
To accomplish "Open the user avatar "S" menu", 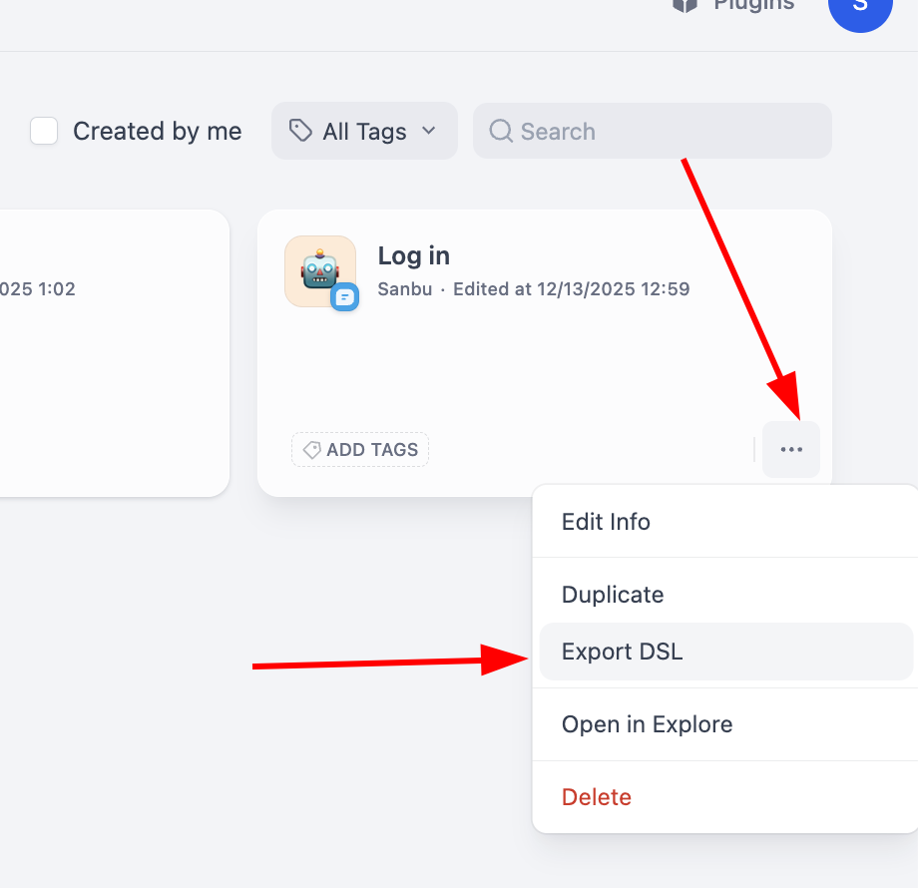I will pos(859,8).
